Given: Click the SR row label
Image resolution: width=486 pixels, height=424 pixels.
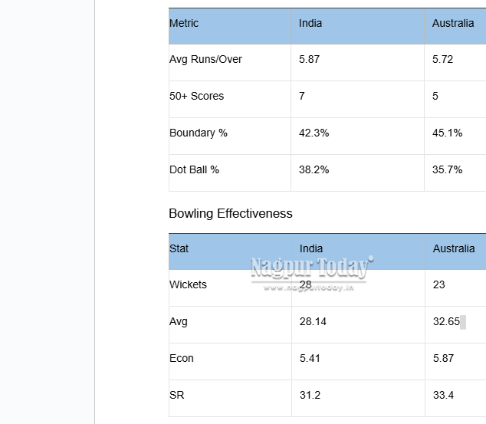Looking at the screenshot, I should click(x=176, y=396).
